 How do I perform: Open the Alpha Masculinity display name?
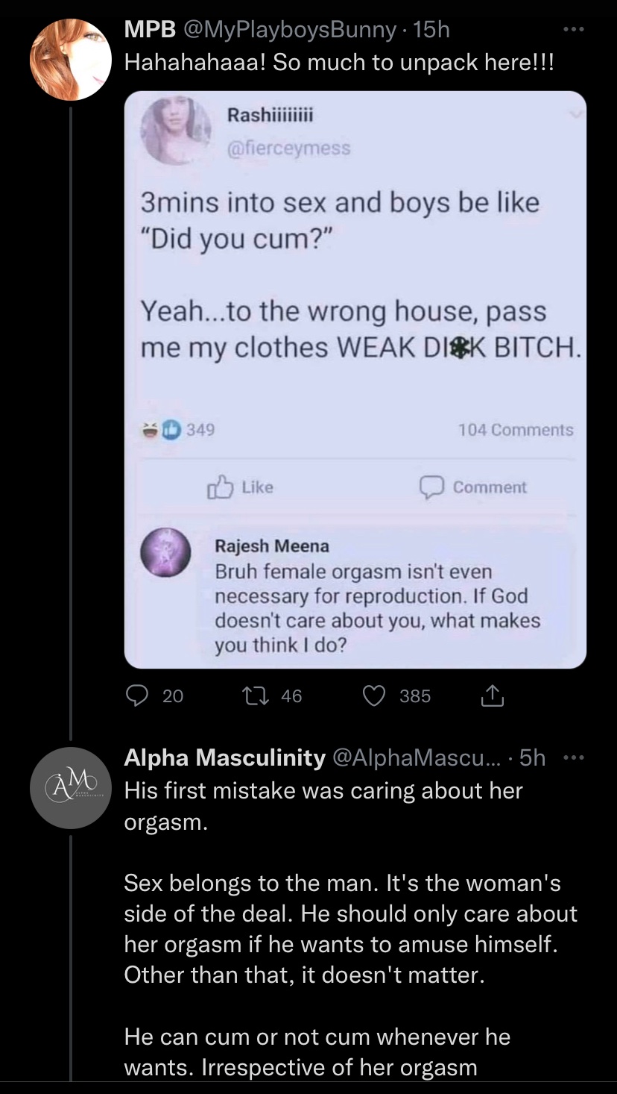coord(224,758)
